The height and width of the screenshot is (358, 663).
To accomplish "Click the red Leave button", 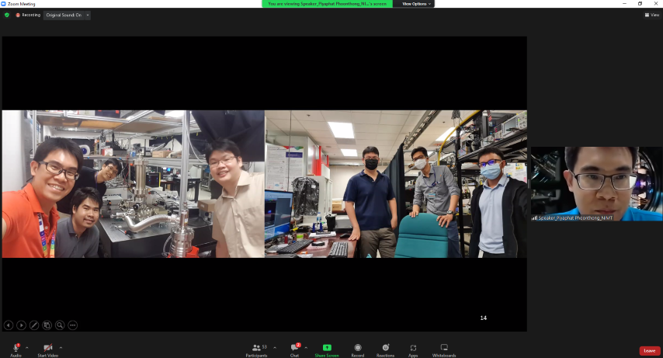I will click(x=649, y=350).
